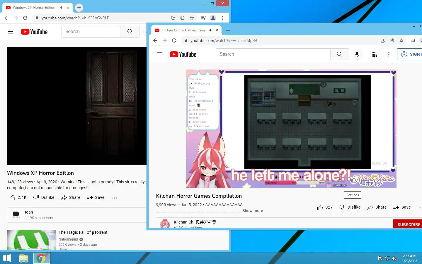Viewport: 422px width, 264px height.
Task: Open a new tab in the front window
Action: [228, 30]
